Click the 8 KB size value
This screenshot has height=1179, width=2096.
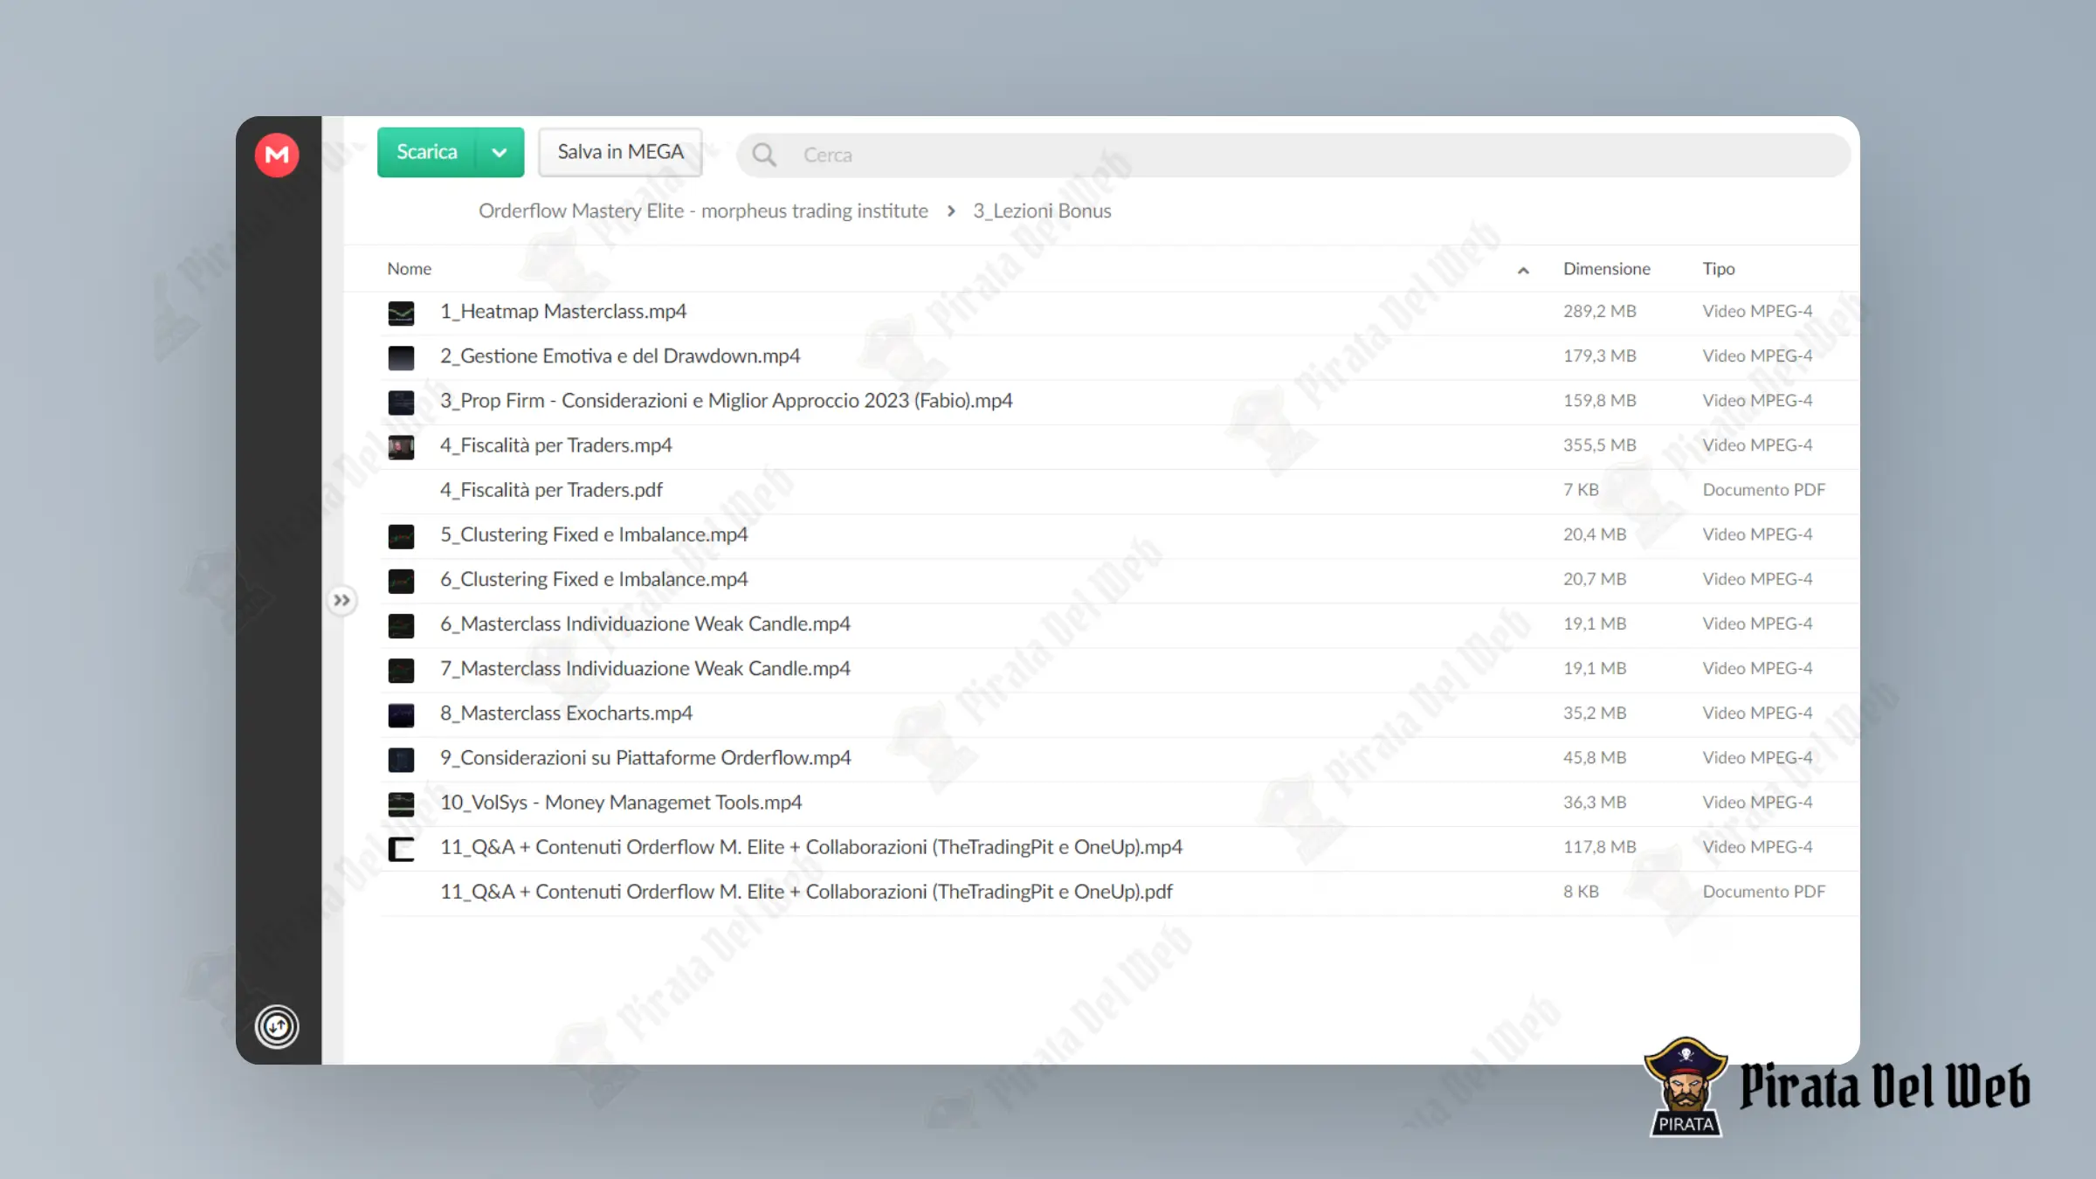click(x=1581, y=892)
